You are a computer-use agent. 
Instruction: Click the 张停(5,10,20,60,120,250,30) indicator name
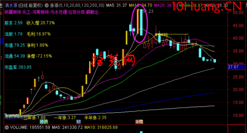77,6
